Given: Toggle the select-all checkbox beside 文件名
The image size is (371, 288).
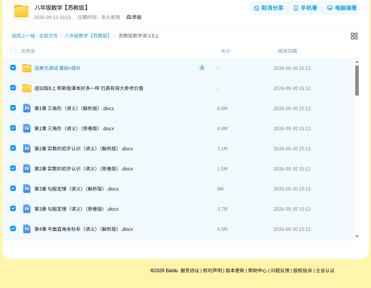Looking at the screenshot, I should click(x=13, y=51).
